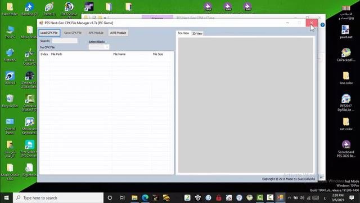Select the line color folder on desktop
This screenshot has width=360, height=203.
[346, 78]
